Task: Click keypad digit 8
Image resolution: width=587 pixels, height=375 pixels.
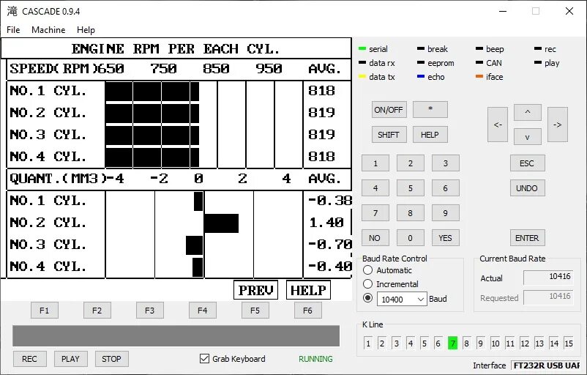Action: click(x=411, y=213)
